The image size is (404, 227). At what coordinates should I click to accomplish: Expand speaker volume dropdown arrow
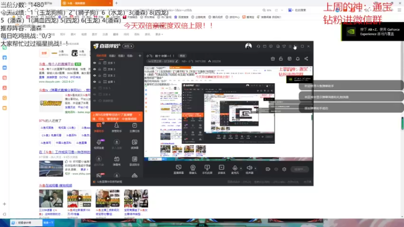click(256, 168)
